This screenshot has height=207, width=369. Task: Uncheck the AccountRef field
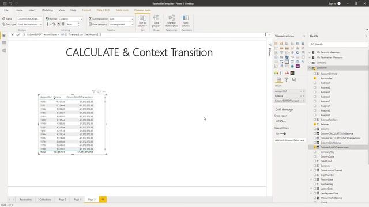tap(315, 78)
